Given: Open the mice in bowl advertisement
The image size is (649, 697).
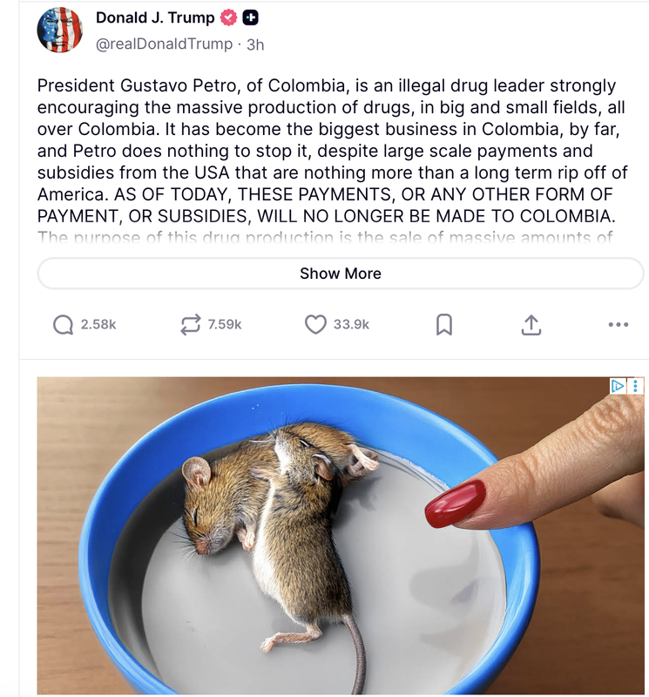Looking at the screenshot, I should (341, 536).
